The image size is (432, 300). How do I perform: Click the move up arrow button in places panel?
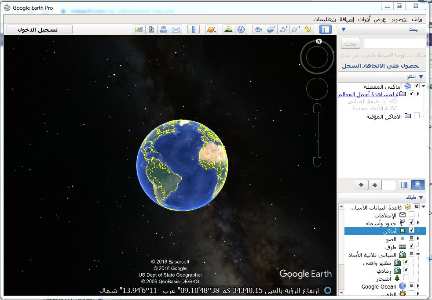375,185
